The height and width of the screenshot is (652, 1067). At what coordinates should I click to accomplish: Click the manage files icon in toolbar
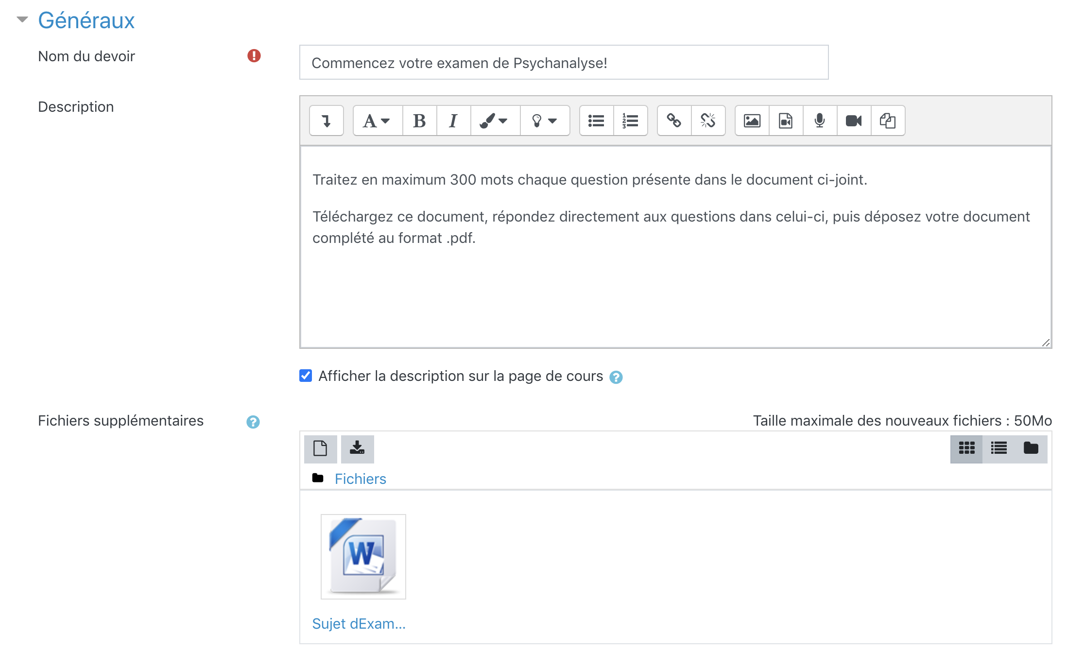[x=888, y=120]
